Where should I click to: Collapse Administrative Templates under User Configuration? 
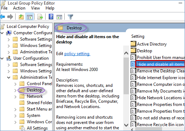[8, 78]
